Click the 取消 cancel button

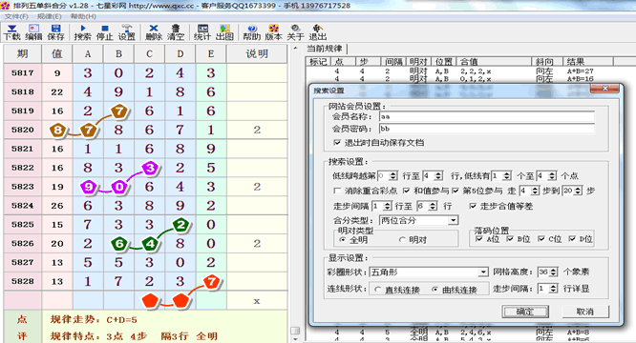click(585, 312)
